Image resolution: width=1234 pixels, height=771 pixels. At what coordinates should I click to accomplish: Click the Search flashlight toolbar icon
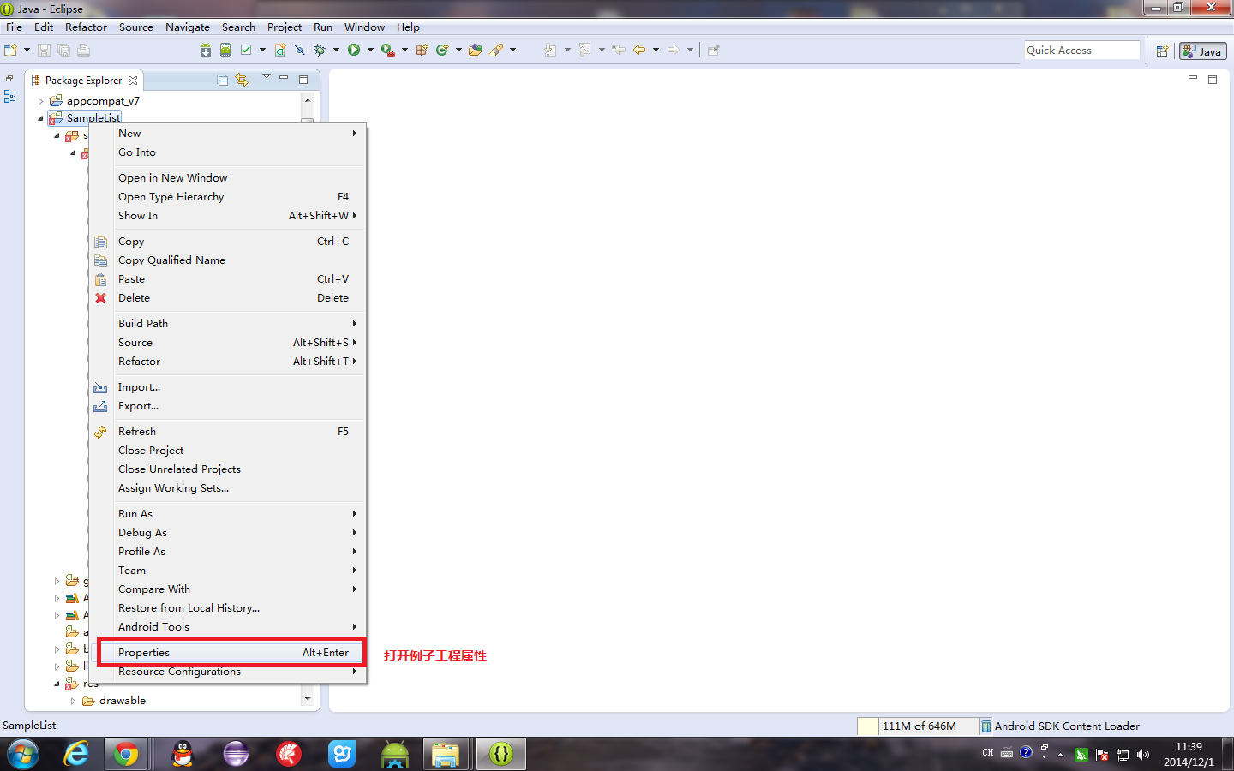tap(497, 50)
